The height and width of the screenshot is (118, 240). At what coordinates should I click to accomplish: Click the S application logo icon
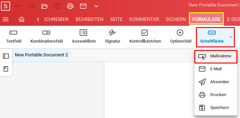click(6, 6)
